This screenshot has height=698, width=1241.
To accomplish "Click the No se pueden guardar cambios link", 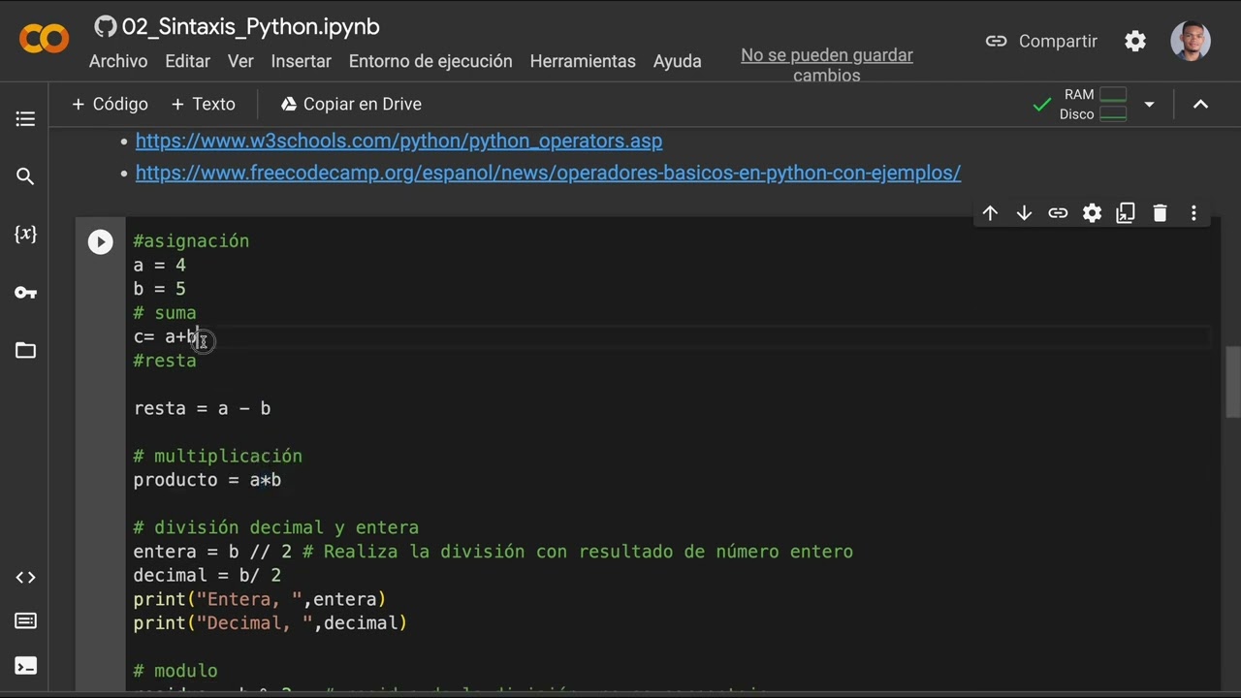I will click(827, 65).
